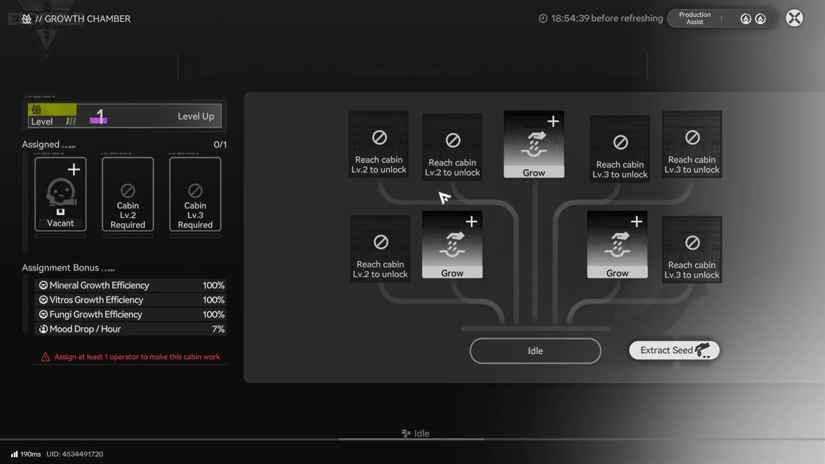Image resolution: width=825 pixels, height=464 pixels.
Task: Click the Growth Chamber leaf icon
Action: click(x=27, y=19)
